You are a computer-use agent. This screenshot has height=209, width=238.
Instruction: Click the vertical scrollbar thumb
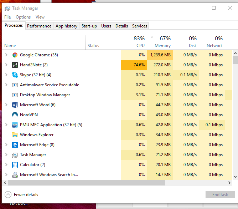pos(235,60)
